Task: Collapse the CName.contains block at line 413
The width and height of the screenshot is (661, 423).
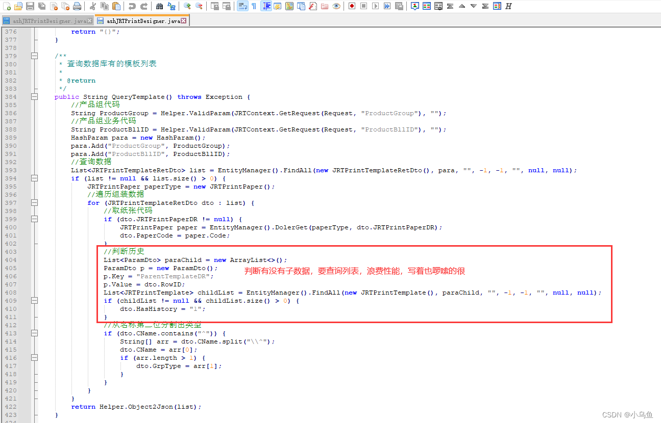Action: tap(34, 333)
